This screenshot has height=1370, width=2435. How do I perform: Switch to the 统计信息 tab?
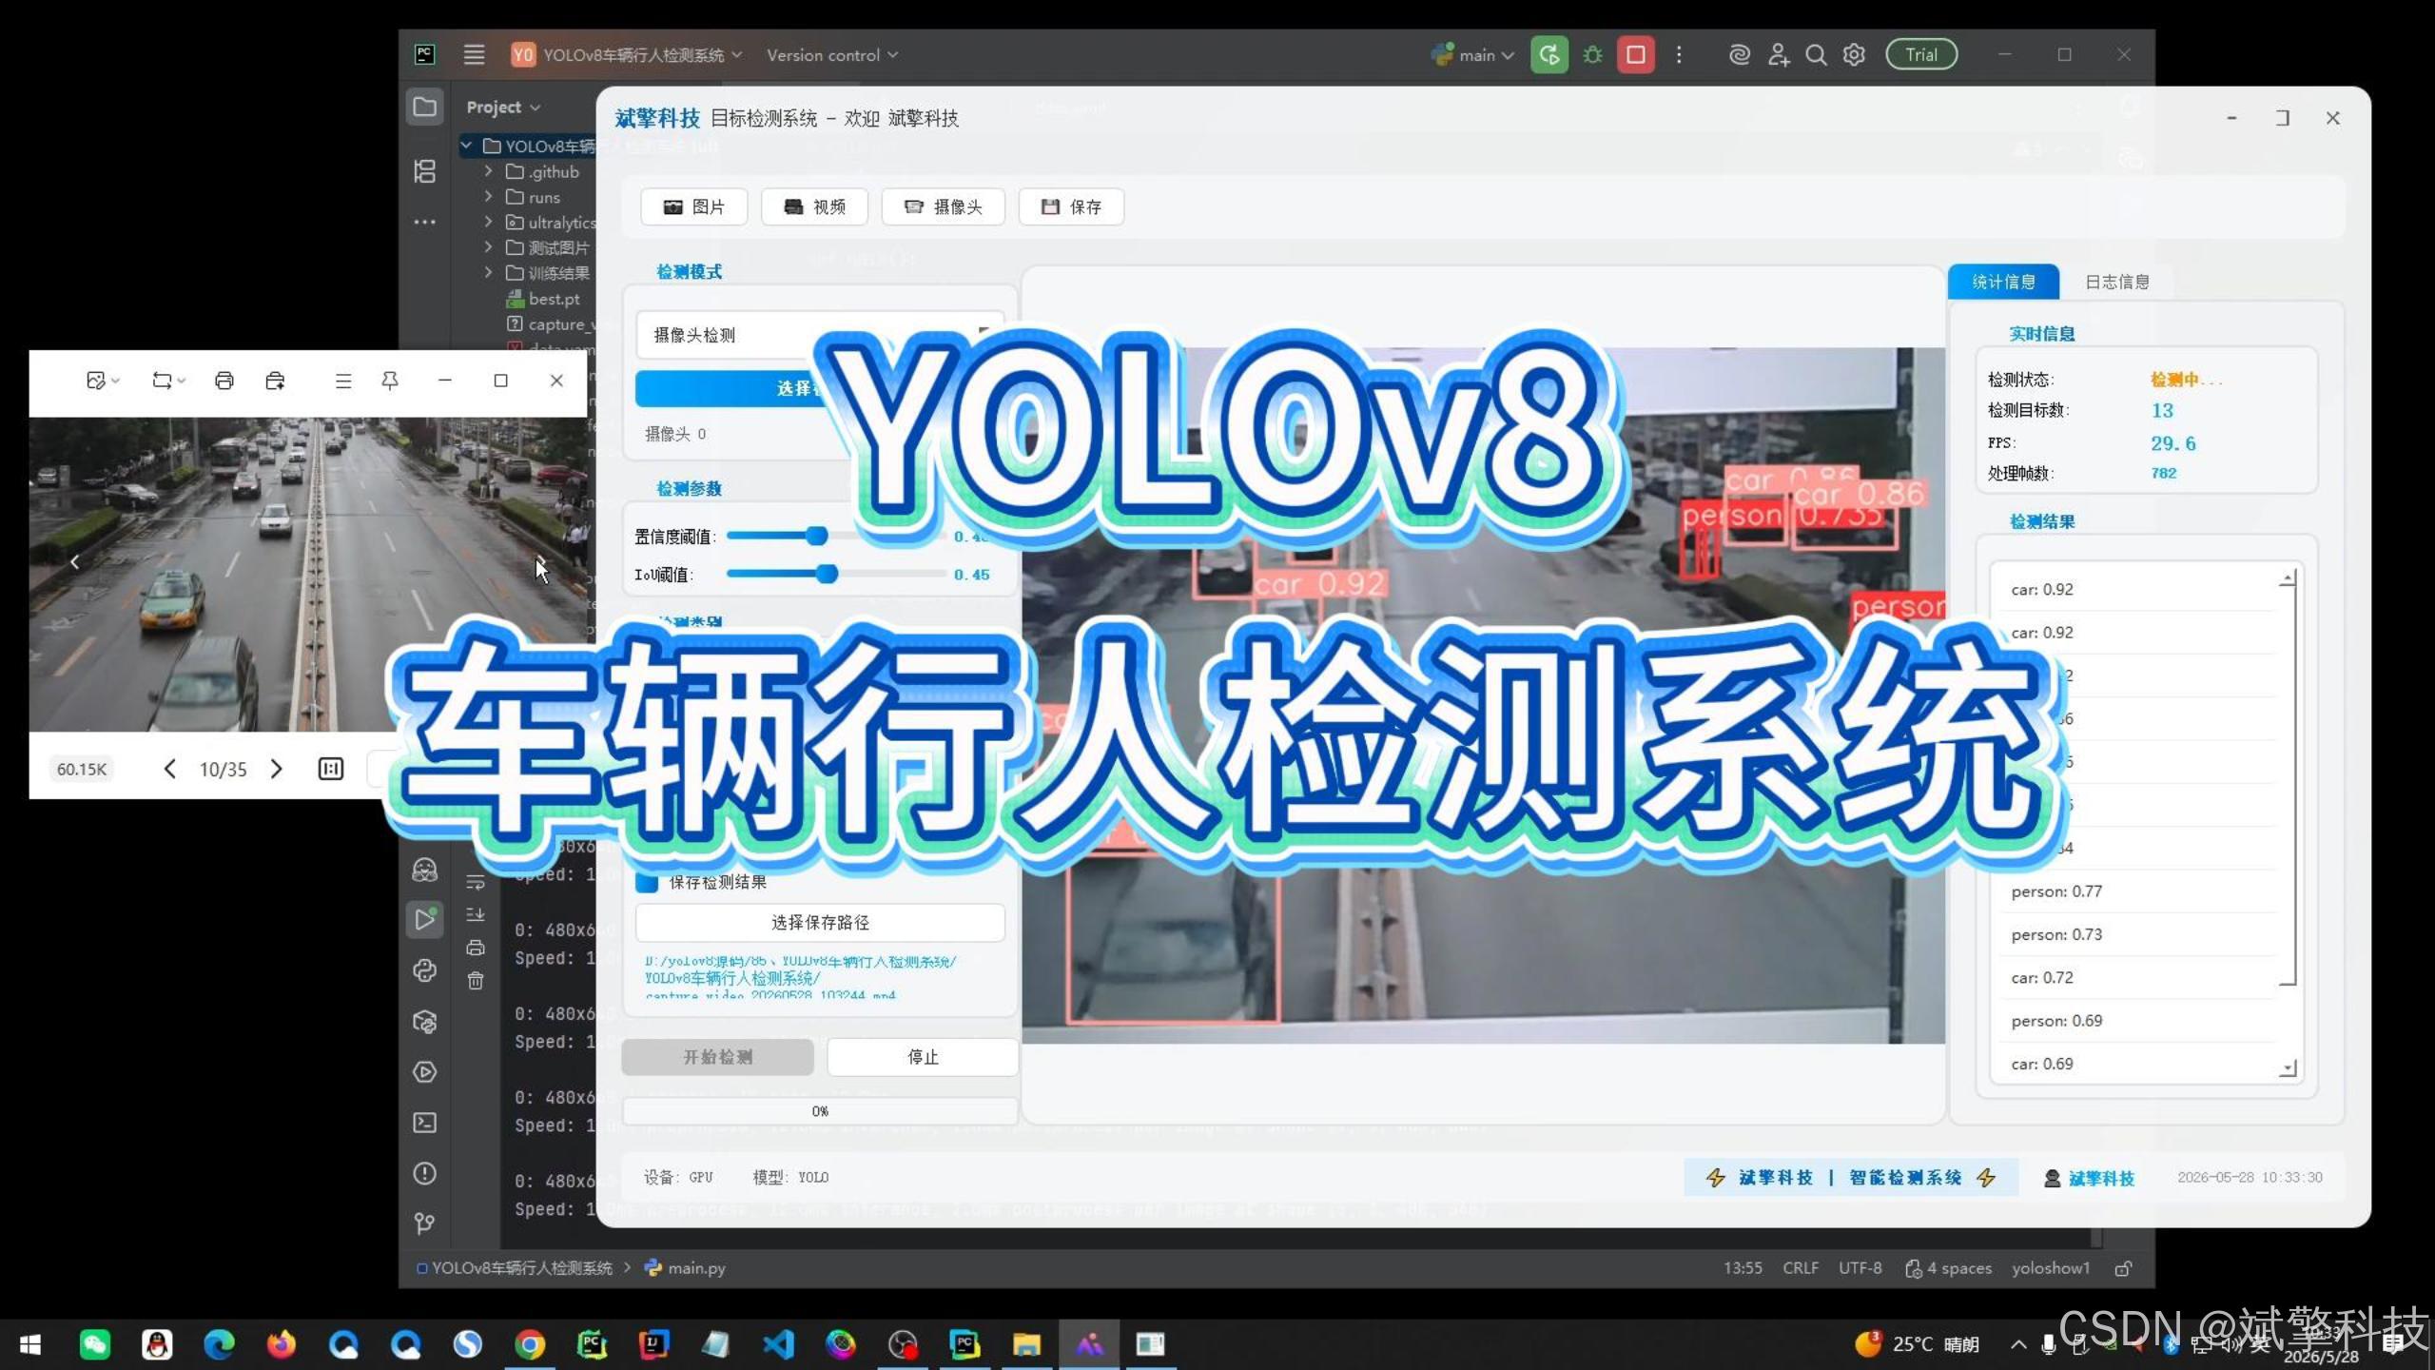[2003, 282]
